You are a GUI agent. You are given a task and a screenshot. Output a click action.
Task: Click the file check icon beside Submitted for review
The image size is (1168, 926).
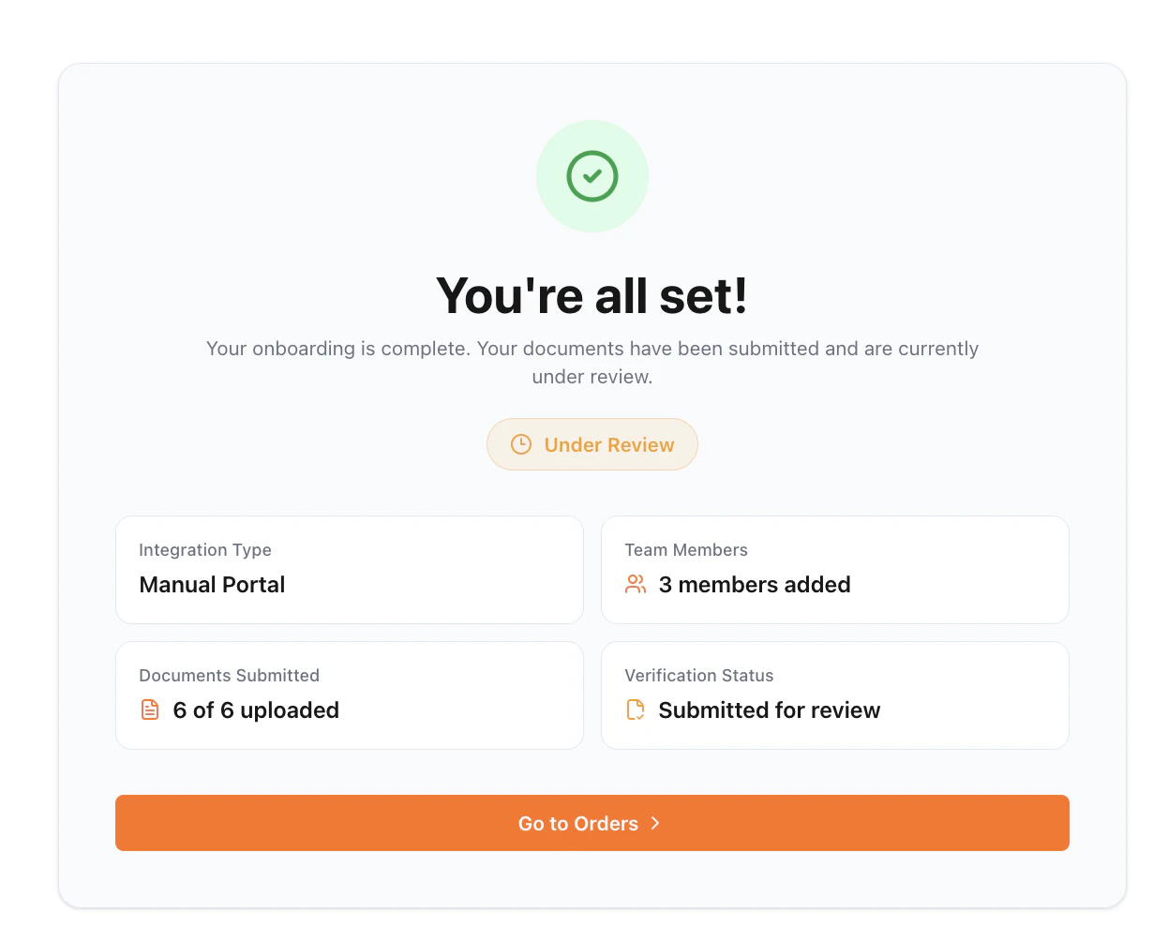[x=636, y=709]
